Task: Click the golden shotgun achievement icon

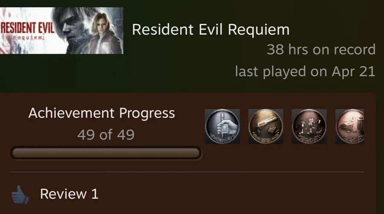Action: click(266, 127)
